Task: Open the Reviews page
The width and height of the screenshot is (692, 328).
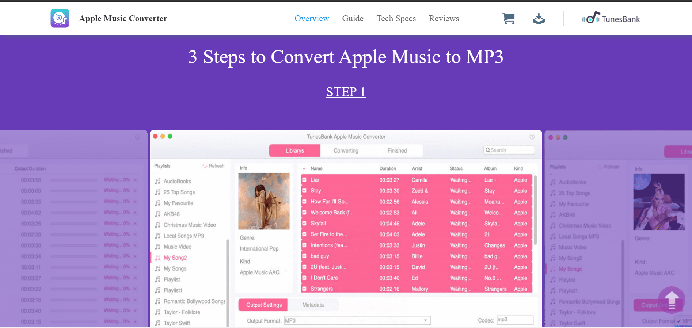Action: [x=444, y=18]
